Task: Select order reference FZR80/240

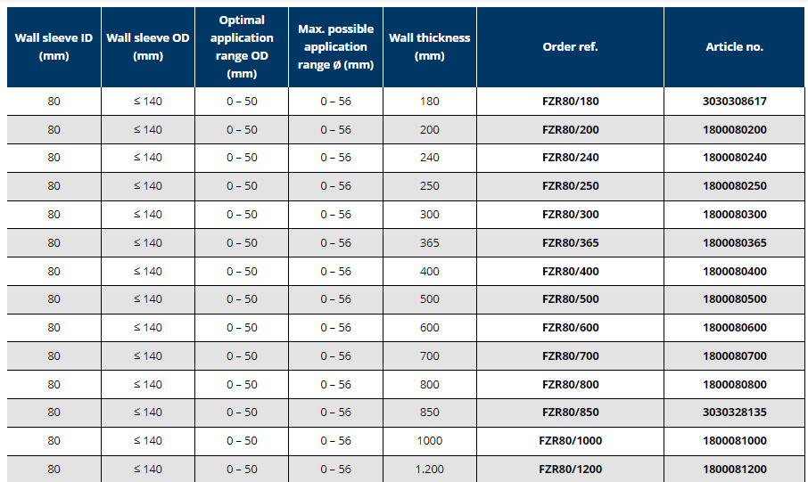Action: [571, 158]
